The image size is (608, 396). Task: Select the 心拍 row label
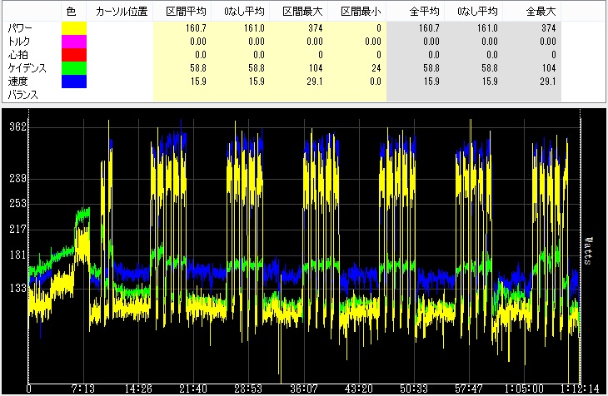tap(17, 55)
